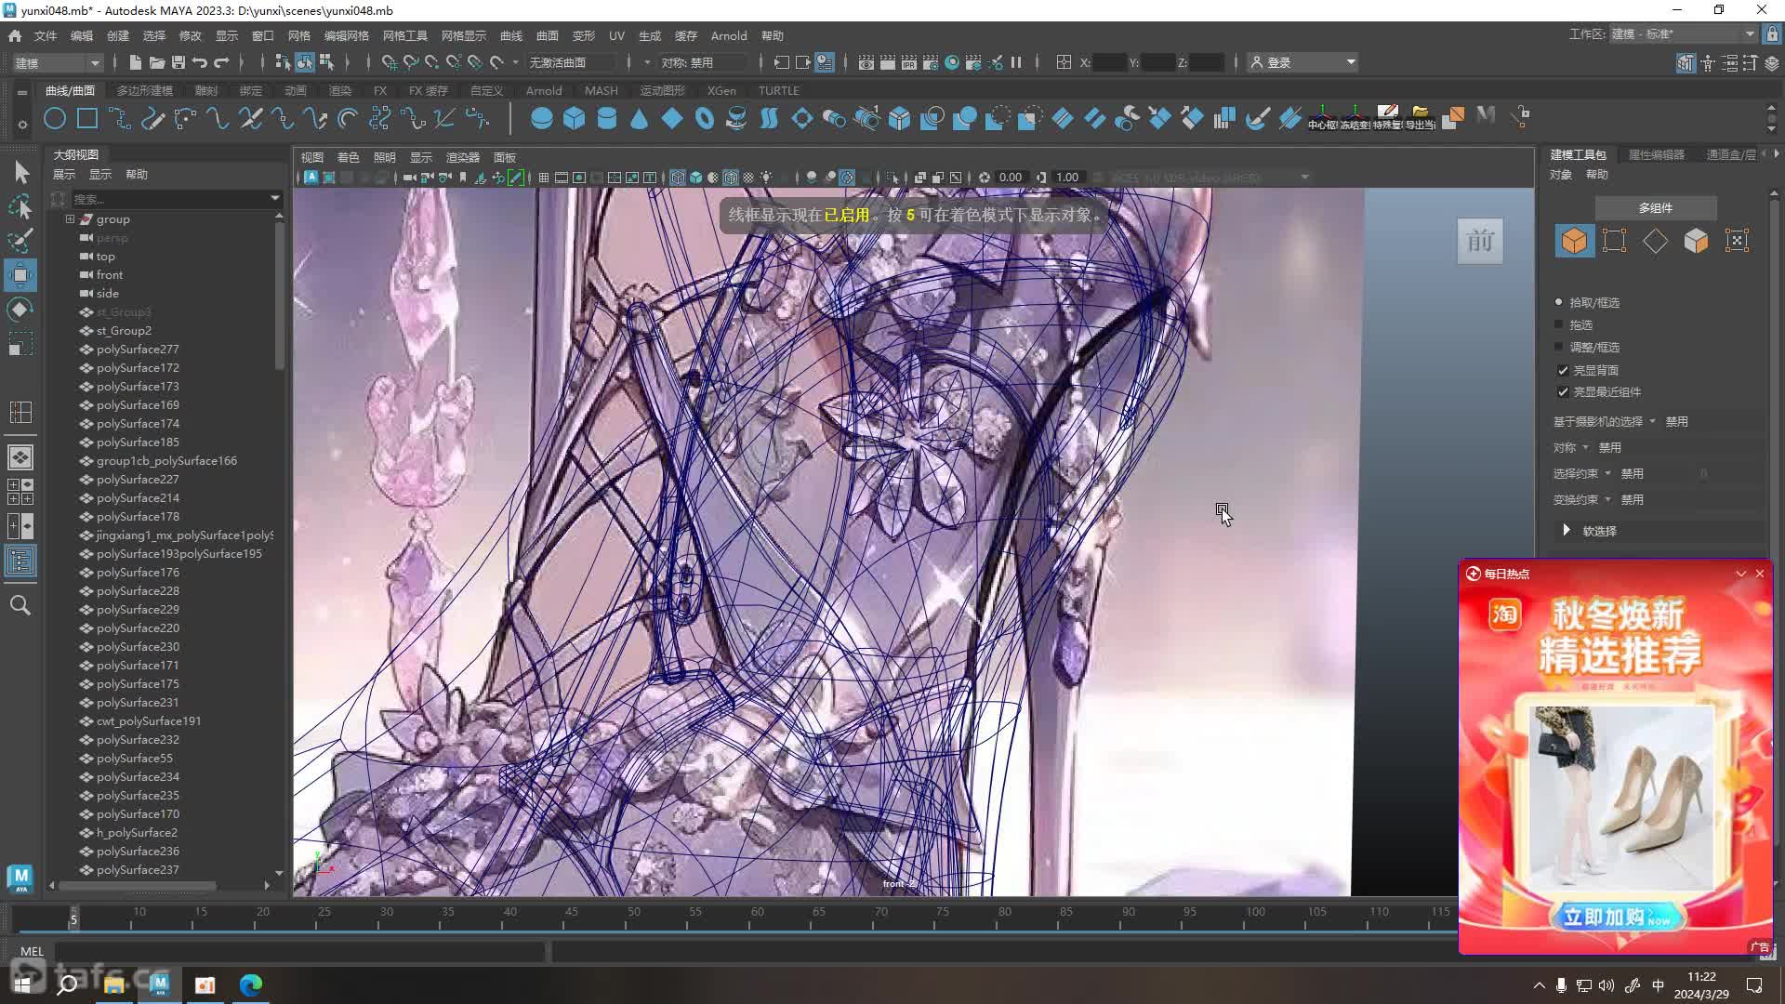Activate the Rotate tool in toolbox
Image resolution: width=1785 pixels, height=1004 pixels.
point(20,310)
